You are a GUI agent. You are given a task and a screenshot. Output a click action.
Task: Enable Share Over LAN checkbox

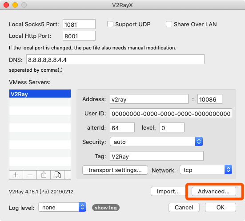click(169, 24)
